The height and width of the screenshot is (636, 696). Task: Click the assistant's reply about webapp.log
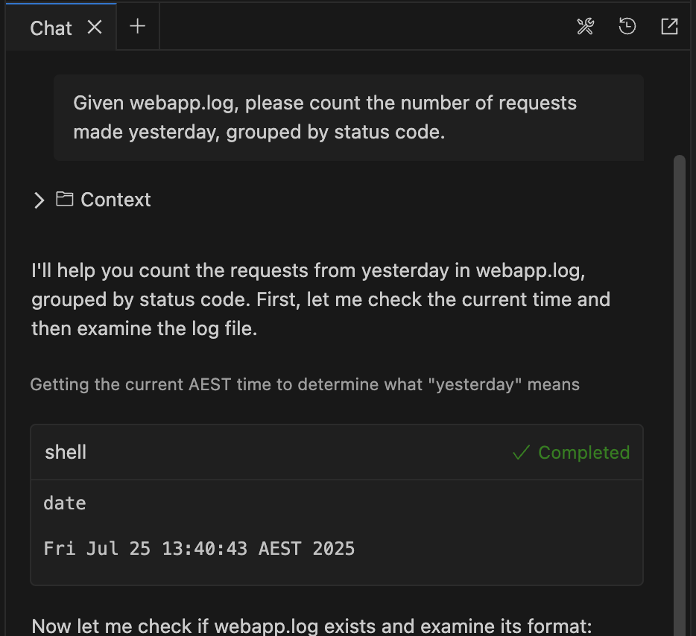tap(320, 299)
